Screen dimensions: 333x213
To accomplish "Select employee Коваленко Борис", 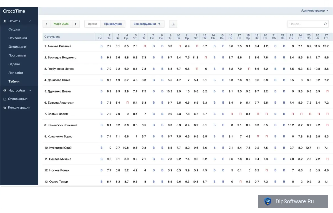I will click(58, 137).
